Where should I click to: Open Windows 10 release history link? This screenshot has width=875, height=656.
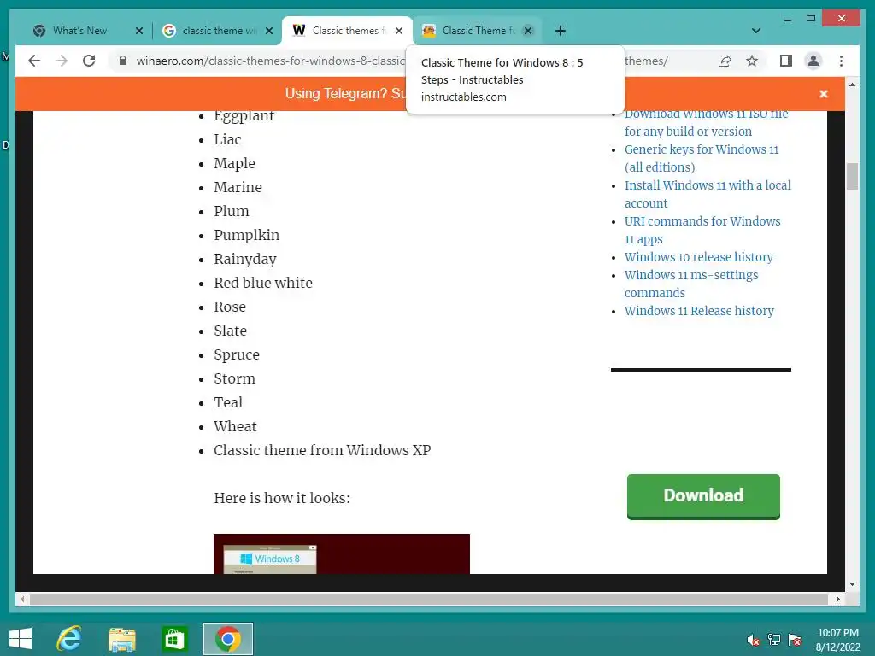tap(699, 257)
